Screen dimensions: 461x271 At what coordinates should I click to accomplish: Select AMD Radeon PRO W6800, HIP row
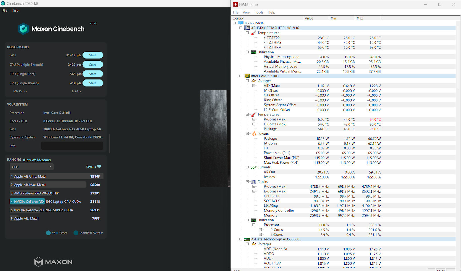click(56, 193)
